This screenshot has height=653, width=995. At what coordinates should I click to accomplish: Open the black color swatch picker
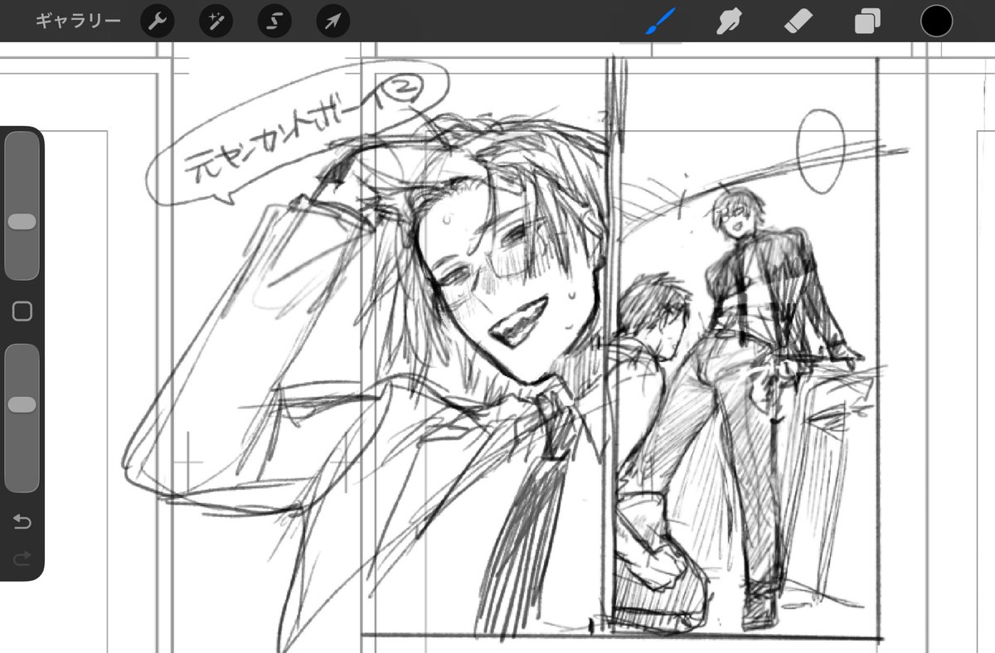[x=936, y=22]
